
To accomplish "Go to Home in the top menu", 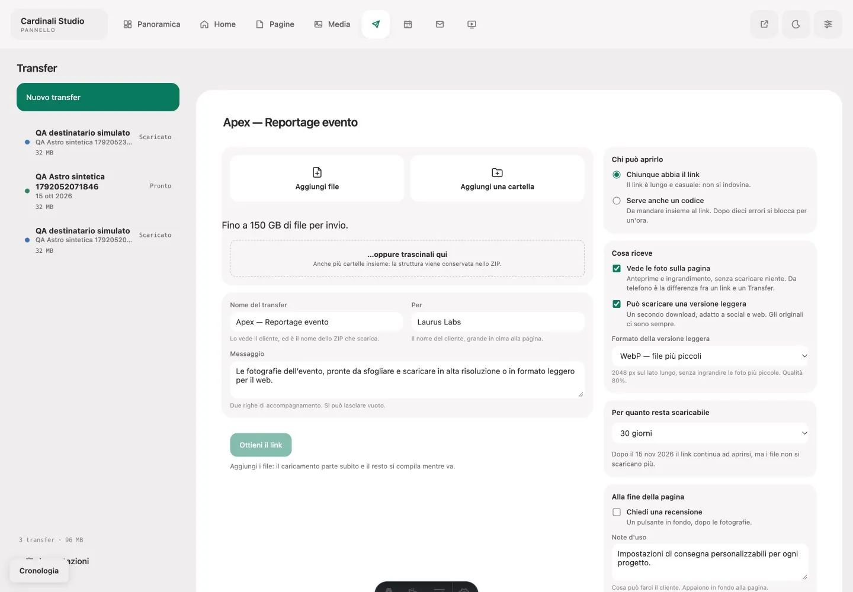I will pyautogui.click(x=218, y=24).
